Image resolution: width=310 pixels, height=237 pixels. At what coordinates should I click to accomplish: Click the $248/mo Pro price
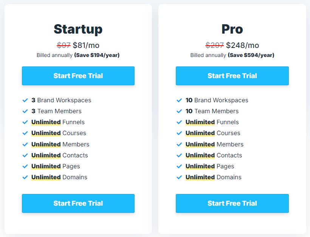242,45
